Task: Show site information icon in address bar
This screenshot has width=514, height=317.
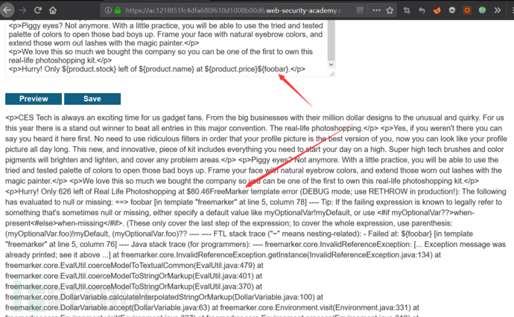Action: coord(108,10)
